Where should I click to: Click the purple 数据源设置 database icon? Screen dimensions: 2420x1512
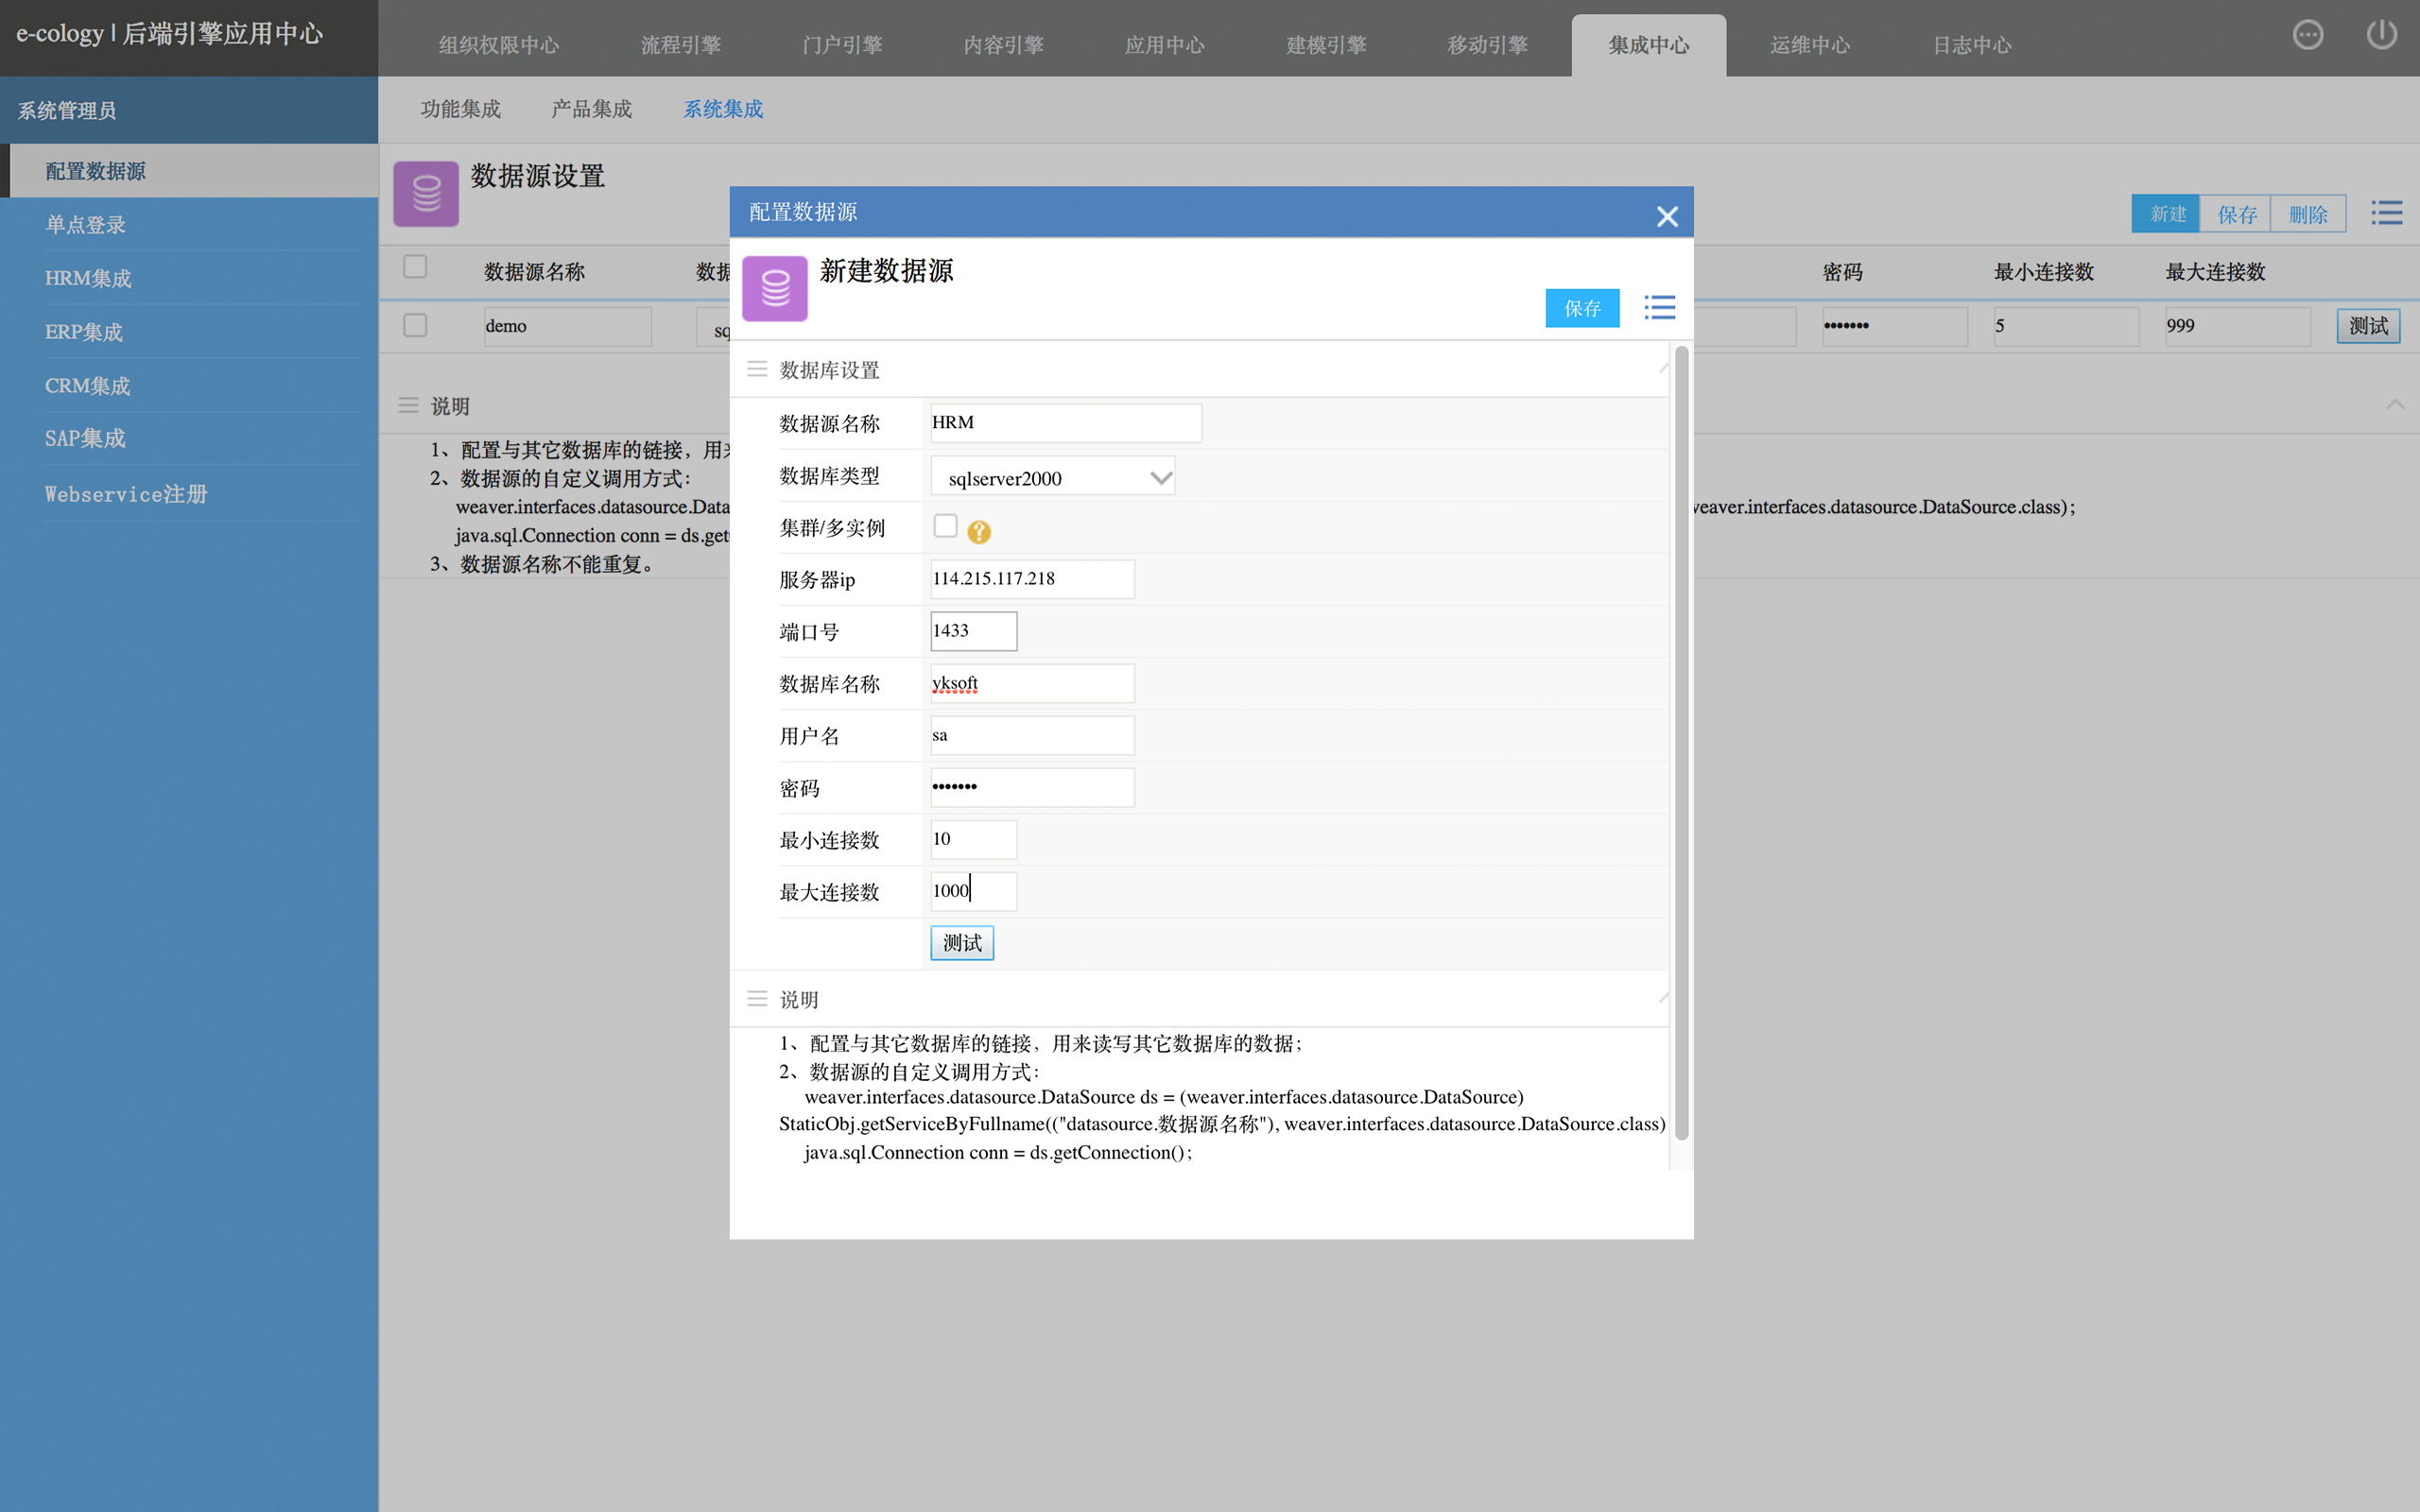tap(426, 194)
